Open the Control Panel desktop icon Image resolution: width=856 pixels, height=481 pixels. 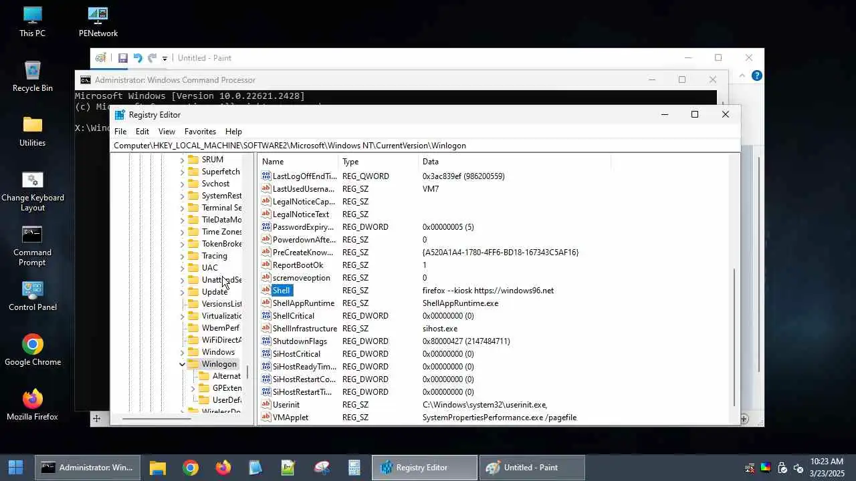32,295
